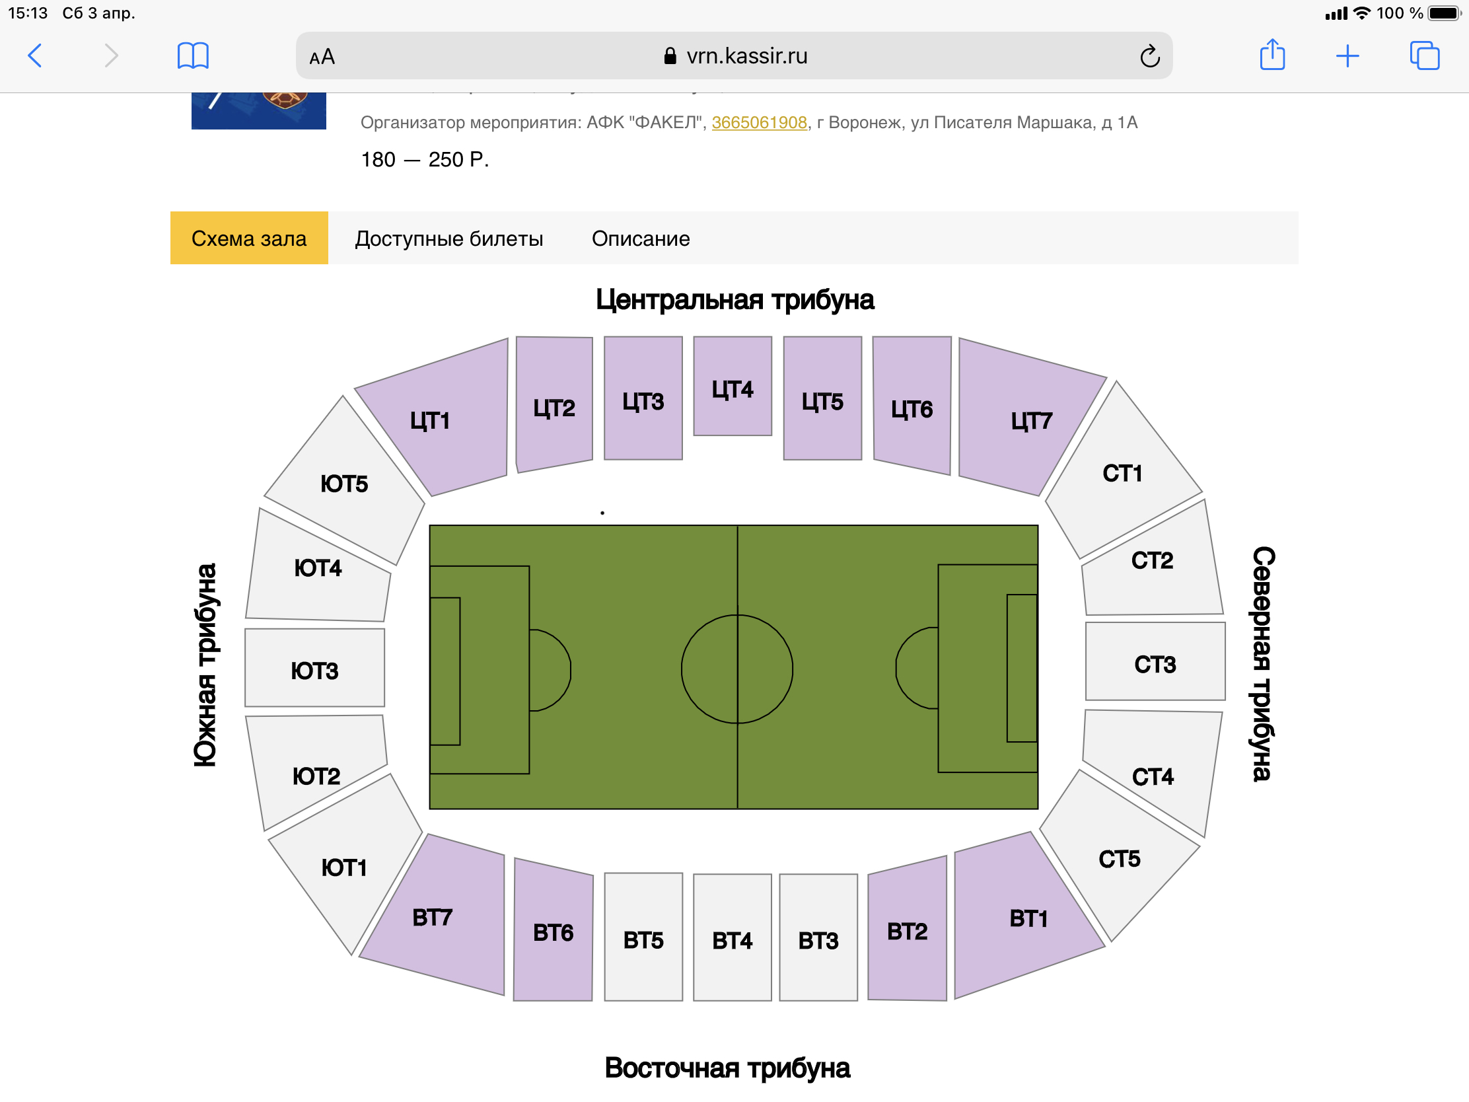The image size is (1469, 1102).
Task: Select purple sector ЦТ4
Action: [x=732, y=388]
